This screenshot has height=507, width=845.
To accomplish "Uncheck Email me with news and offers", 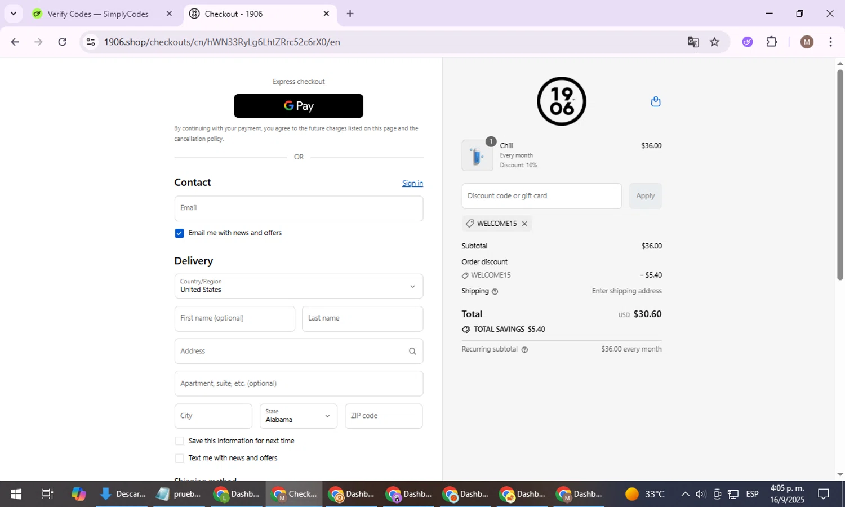I will coord(179,233).
